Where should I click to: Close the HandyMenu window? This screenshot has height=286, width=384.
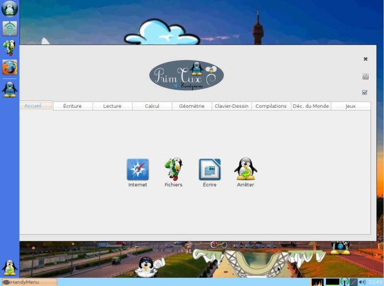pyautogui.click(x=365, y=59)
